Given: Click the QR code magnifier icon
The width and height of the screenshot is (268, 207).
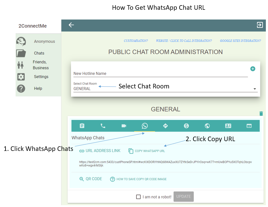Looking at the screenshot, I should click(81, 179).
